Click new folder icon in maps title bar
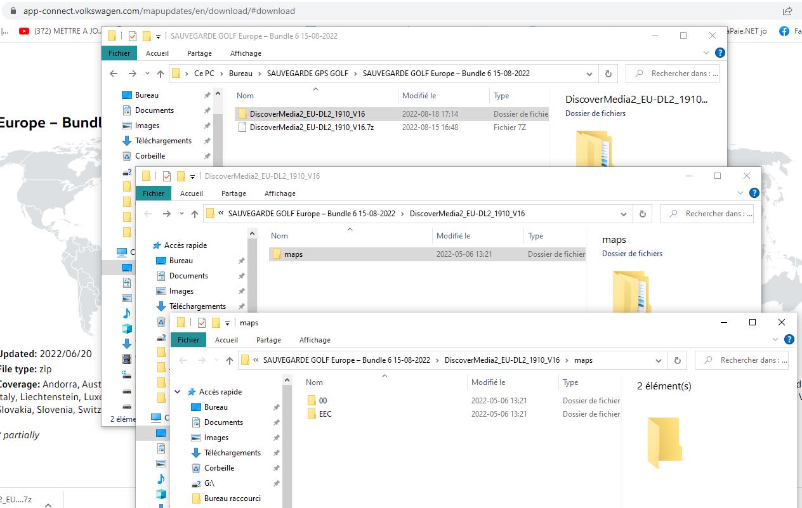 click(x=216, y=323)
